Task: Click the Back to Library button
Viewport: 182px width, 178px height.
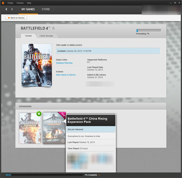Action: [16, 18]
